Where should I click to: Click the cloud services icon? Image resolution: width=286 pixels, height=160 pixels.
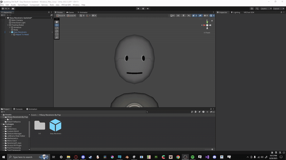(x=13, y=9)
